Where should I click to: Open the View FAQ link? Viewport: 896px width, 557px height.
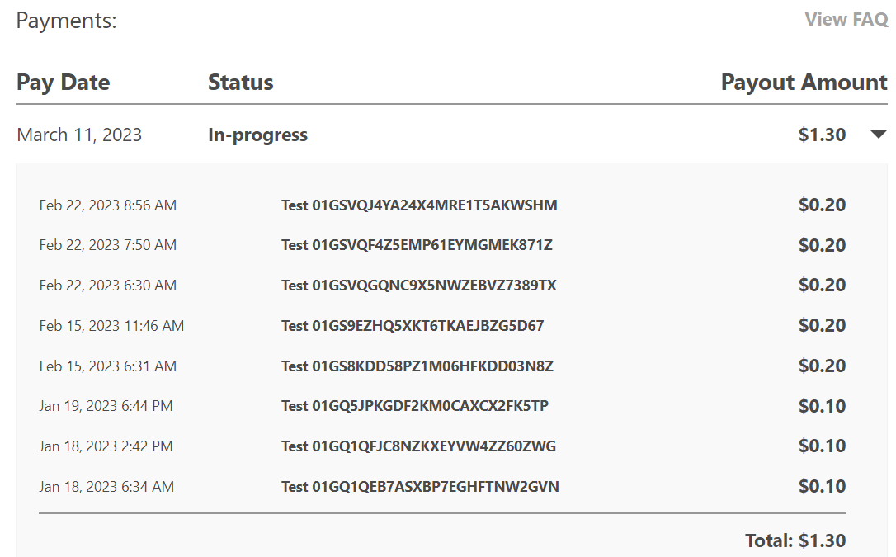coord(846,20)
